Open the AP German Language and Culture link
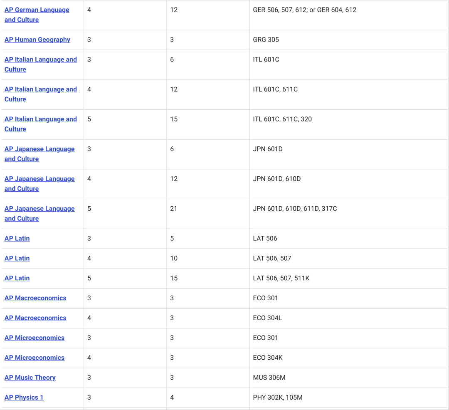This screenshot has height=410, width=449. click(37, 10)
